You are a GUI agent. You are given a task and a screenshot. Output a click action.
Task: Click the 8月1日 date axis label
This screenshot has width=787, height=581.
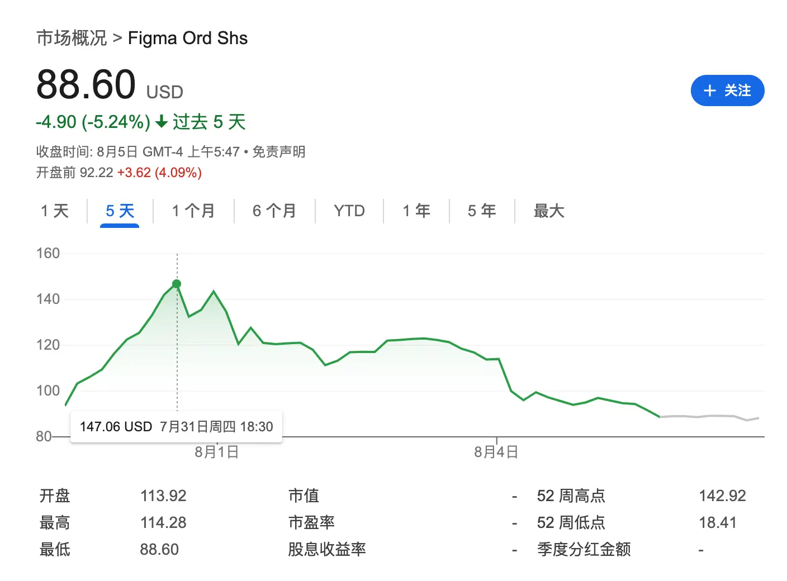(216, 452)
